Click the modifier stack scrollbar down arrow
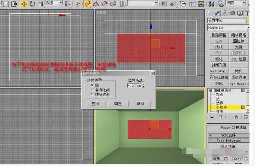Image resolution: width=255 pixels, height=166 pixels. [x=248, y=110]
